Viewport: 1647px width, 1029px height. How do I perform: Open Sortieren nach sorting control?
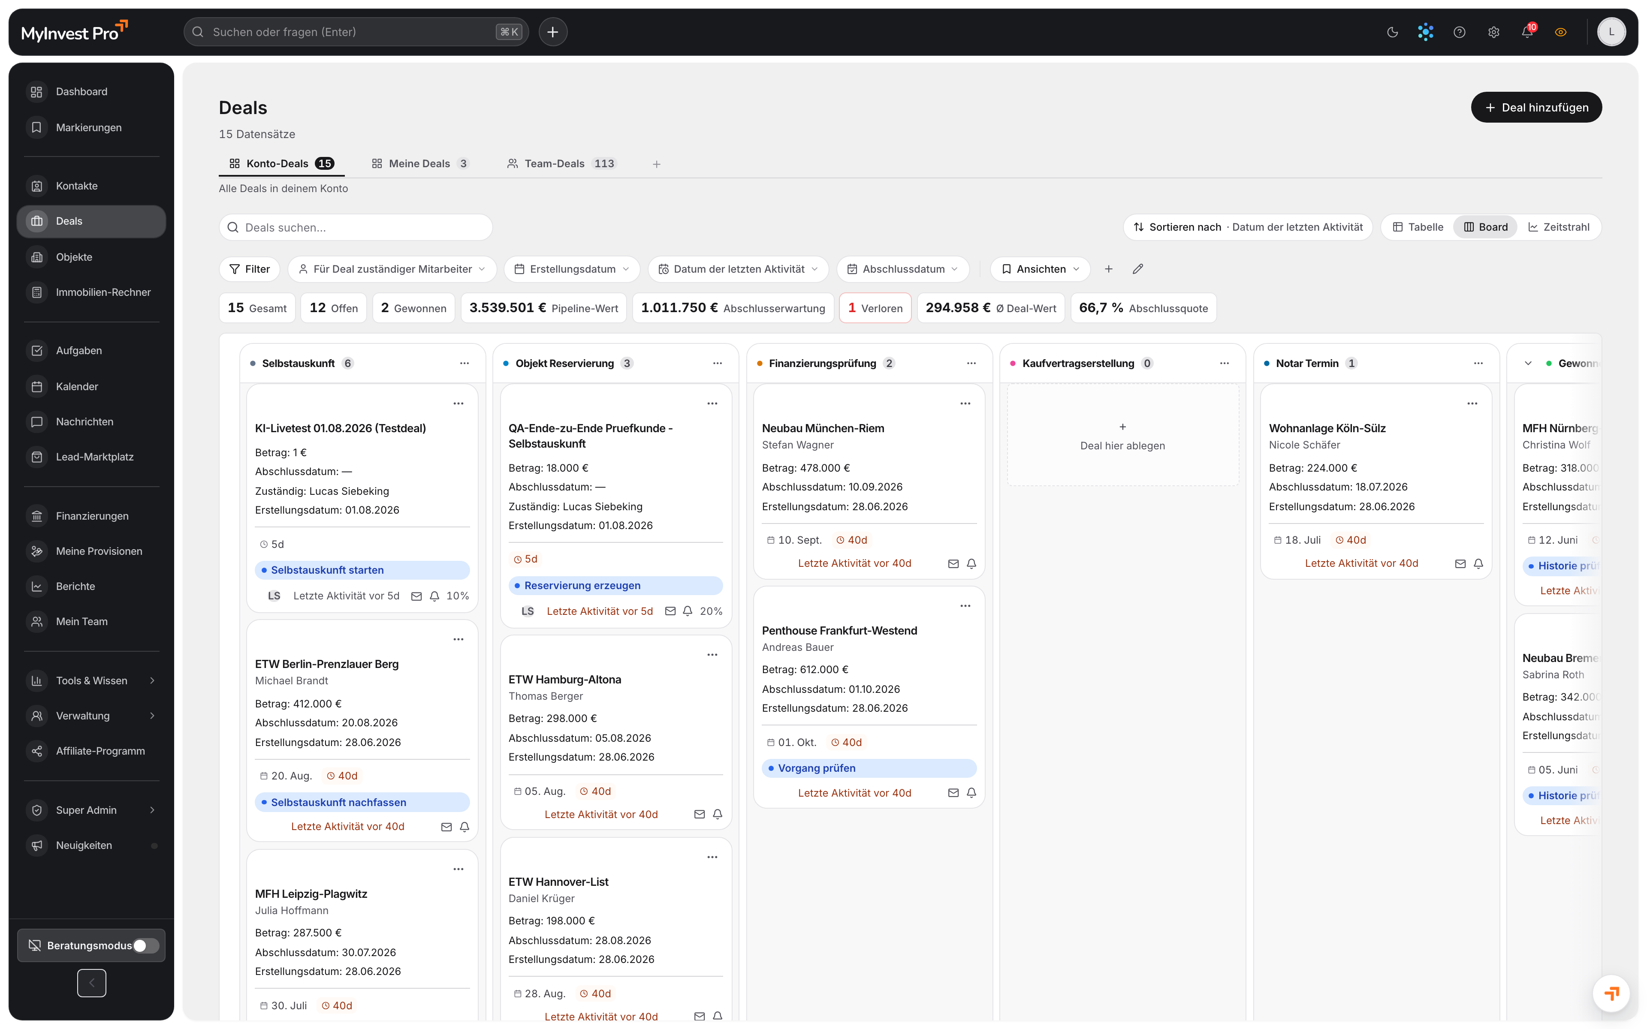1248,227
